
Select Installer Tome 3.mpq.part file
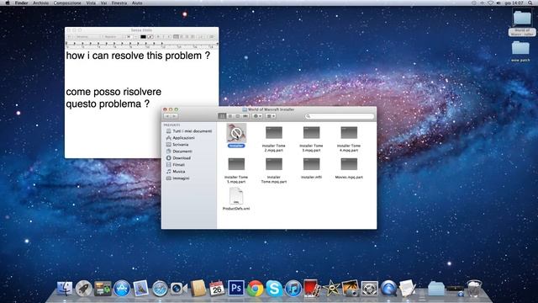[311, 133]
